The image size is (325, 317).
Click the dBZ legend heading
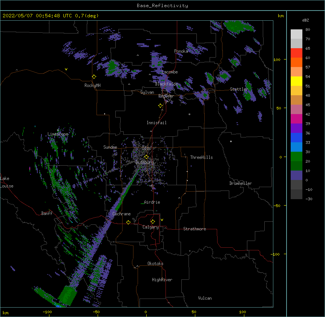point(305,20)
